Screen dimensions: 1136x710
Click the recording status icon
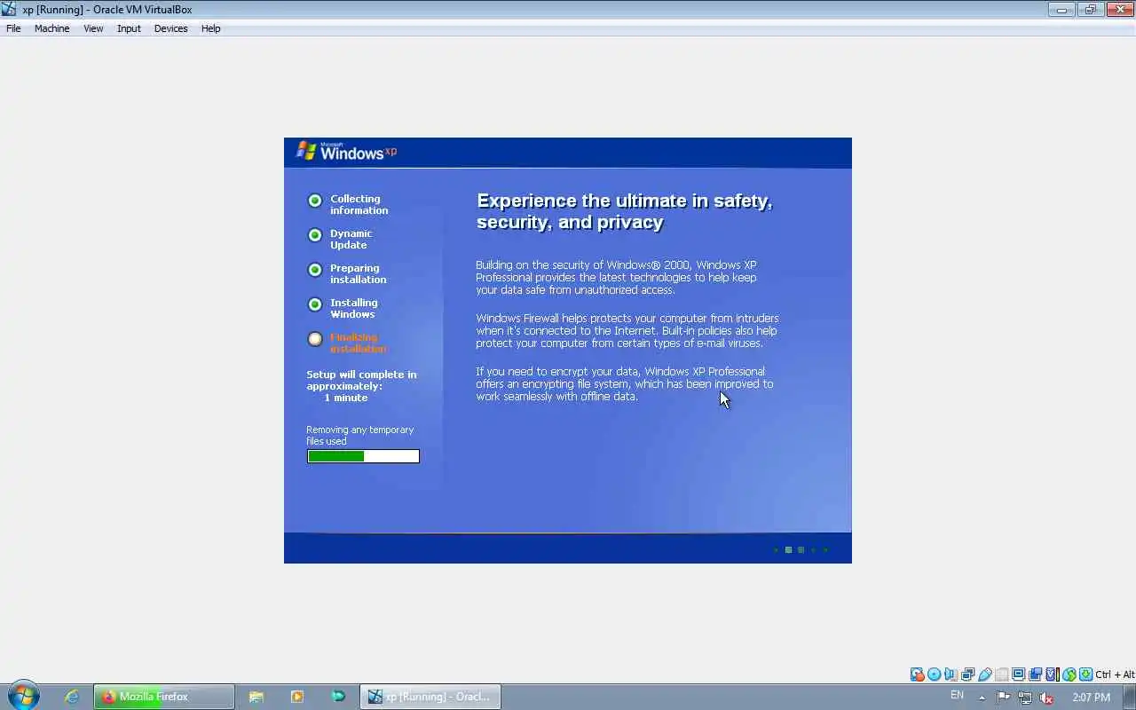1035,674
